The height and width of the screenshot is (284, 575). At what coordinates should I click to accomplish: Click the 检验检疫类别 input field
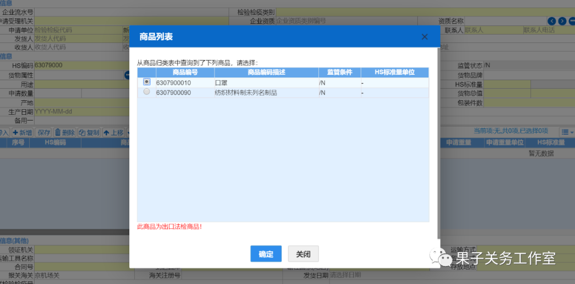425,12
